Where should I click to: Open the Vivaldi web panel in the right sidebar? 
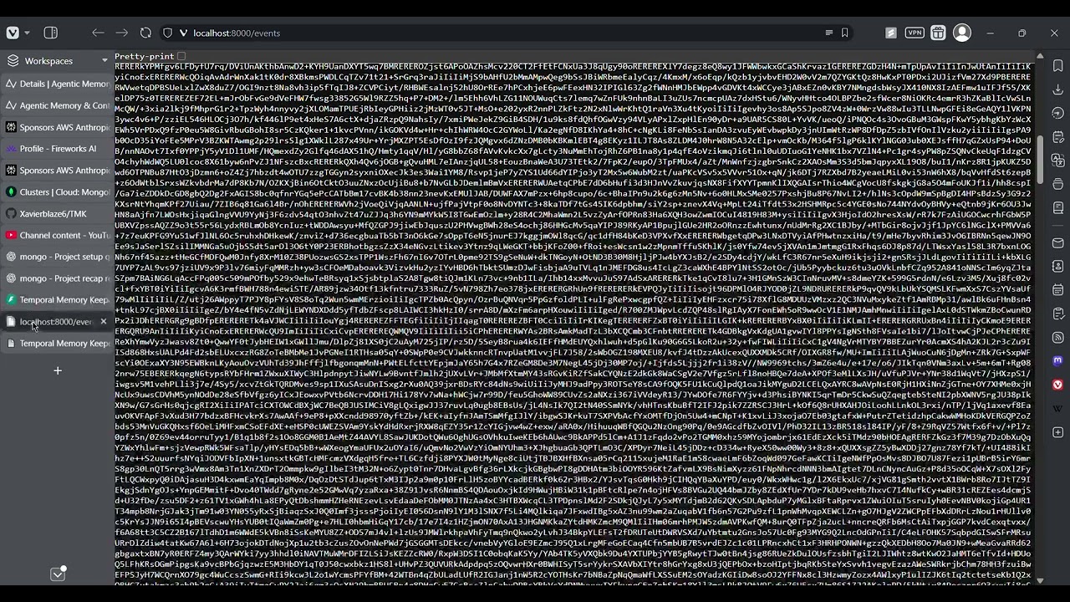coord(1057,384)
